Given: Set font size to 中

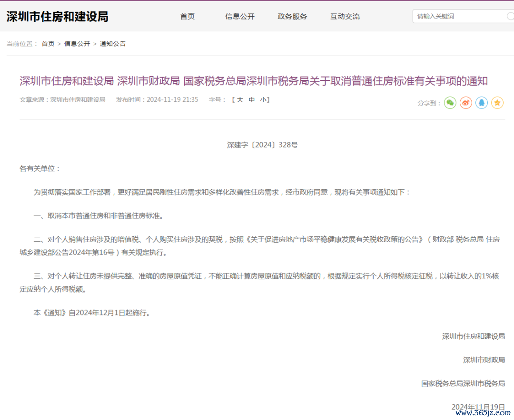Looking at the screenshot, I should click(x=252, y=100).
